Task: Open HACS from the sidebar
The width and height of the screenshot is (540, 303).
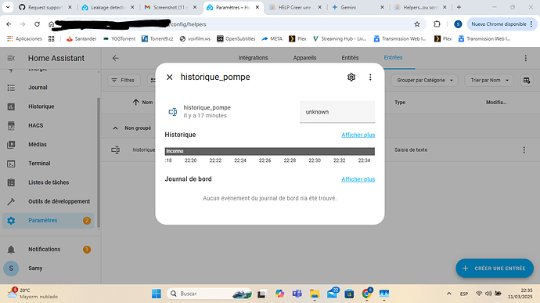Action: [x=35, y=125]
